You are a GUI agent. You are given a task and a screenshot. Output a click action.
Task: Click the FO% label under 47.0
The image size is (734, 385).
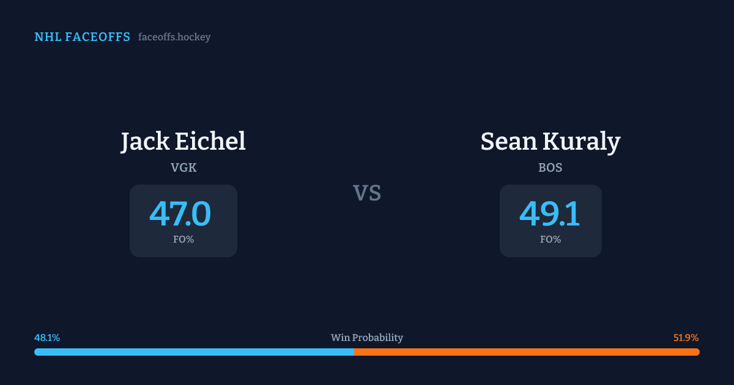coord(183,240)
